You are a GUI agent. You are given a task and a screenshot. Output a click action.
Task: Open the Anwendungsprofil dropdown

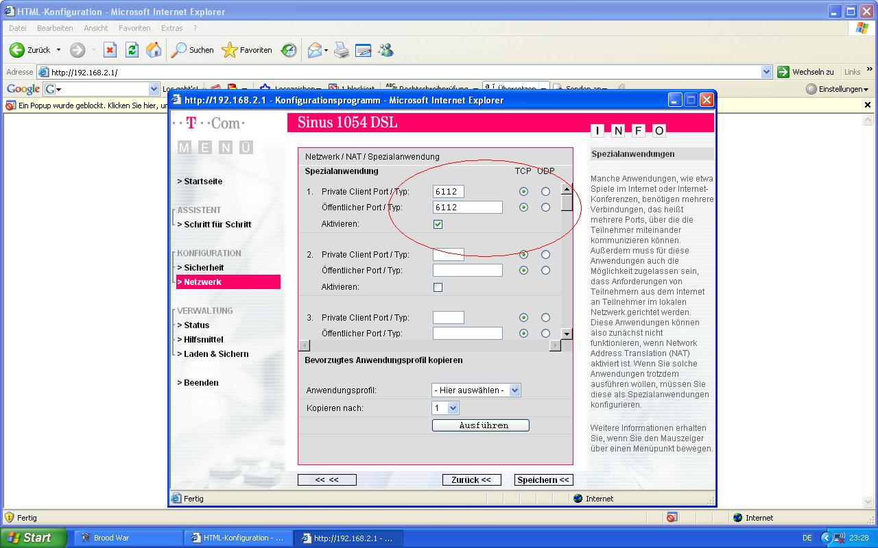476,390
